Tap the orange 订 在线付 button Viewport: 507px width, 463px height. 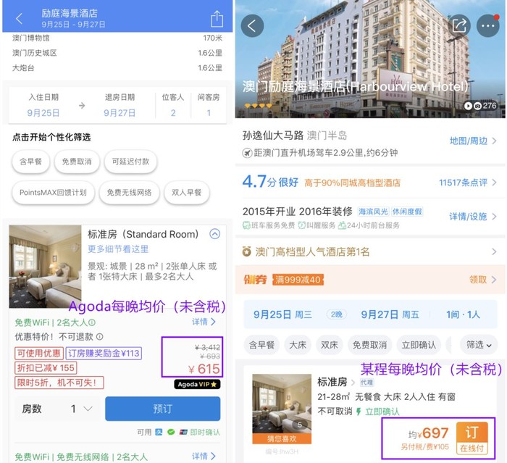pyautogui.click(x=472, y=438)
